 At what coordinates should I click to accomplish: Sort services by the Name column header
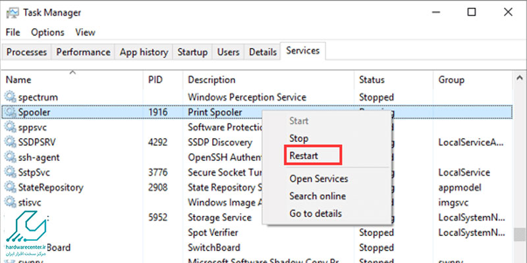pos(18,80)
